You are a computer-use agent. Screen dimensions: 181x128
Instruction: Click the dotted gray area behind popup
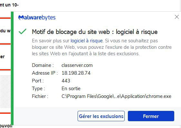click(5, 91)
